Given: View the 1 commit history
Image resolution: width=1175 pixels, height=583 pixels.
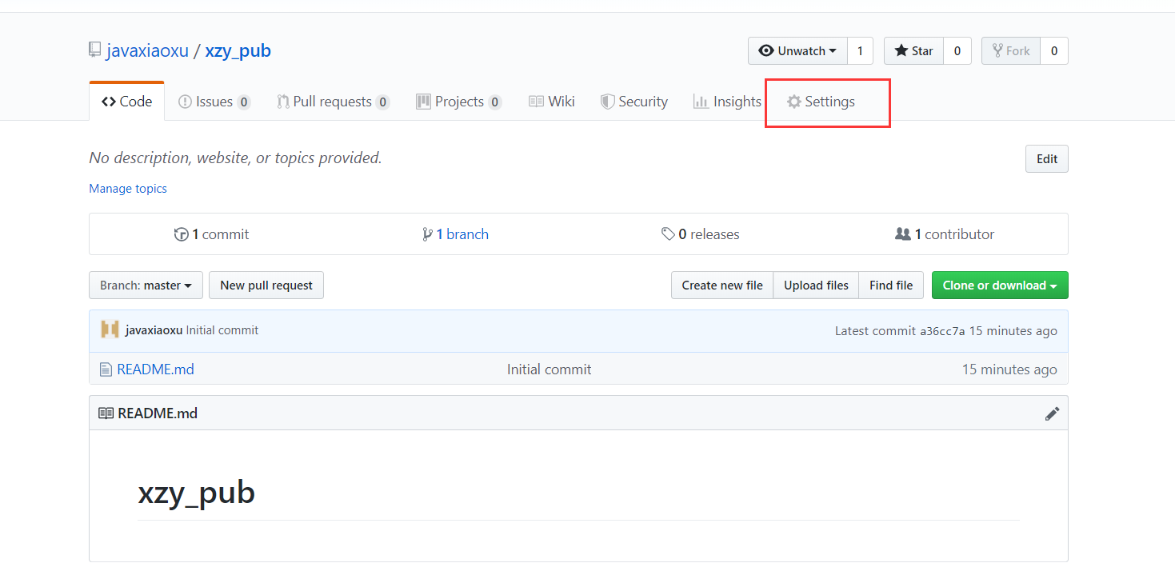Looking at the screenshot, I should [x=211, y=234].
